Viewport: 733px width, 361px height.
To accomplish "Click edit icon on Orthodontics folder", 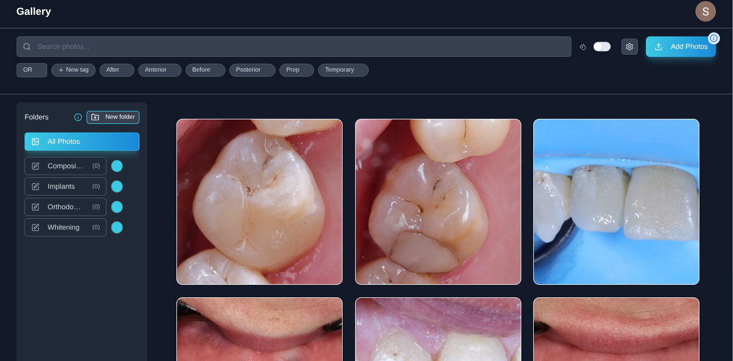I will [36, 207].
